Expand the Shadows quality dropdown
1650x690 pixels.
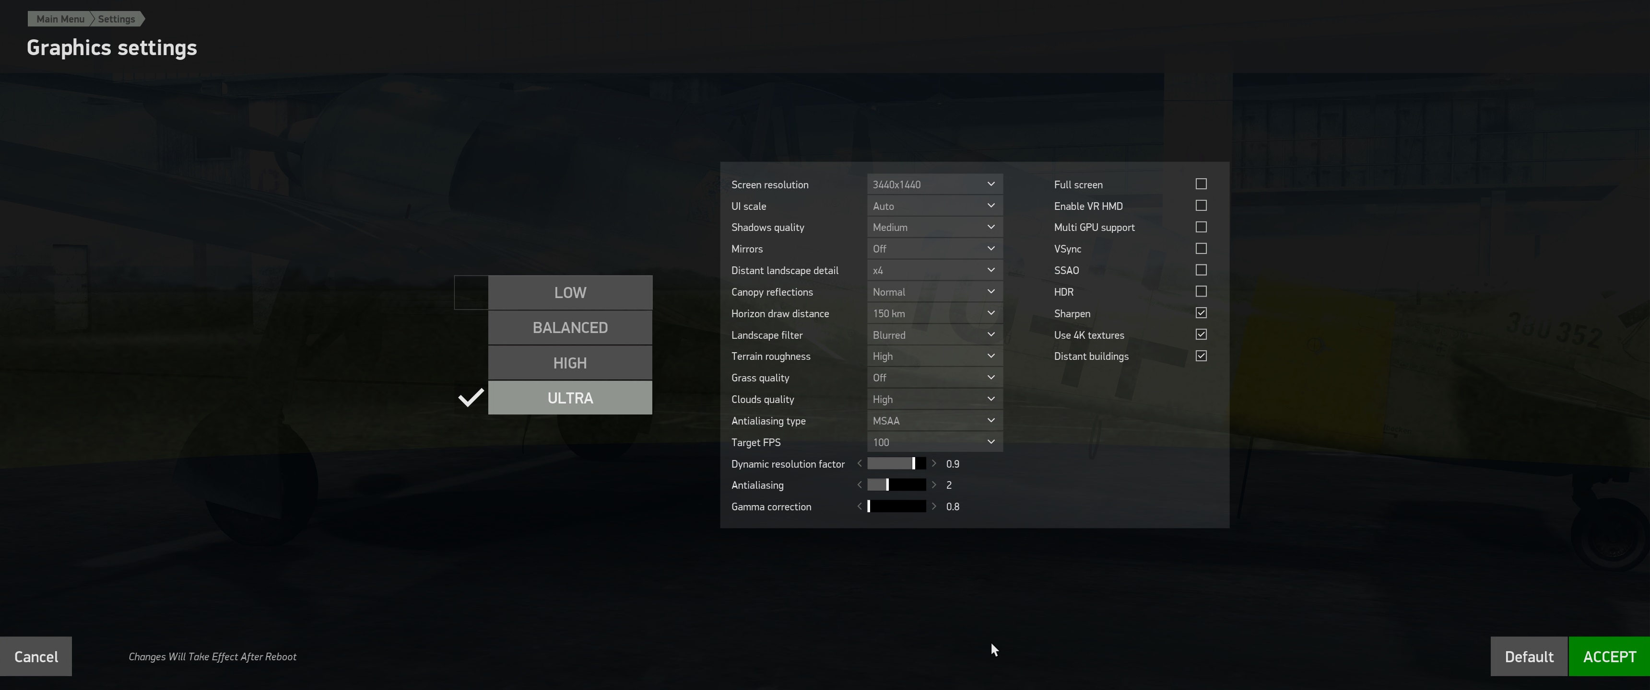934,227
